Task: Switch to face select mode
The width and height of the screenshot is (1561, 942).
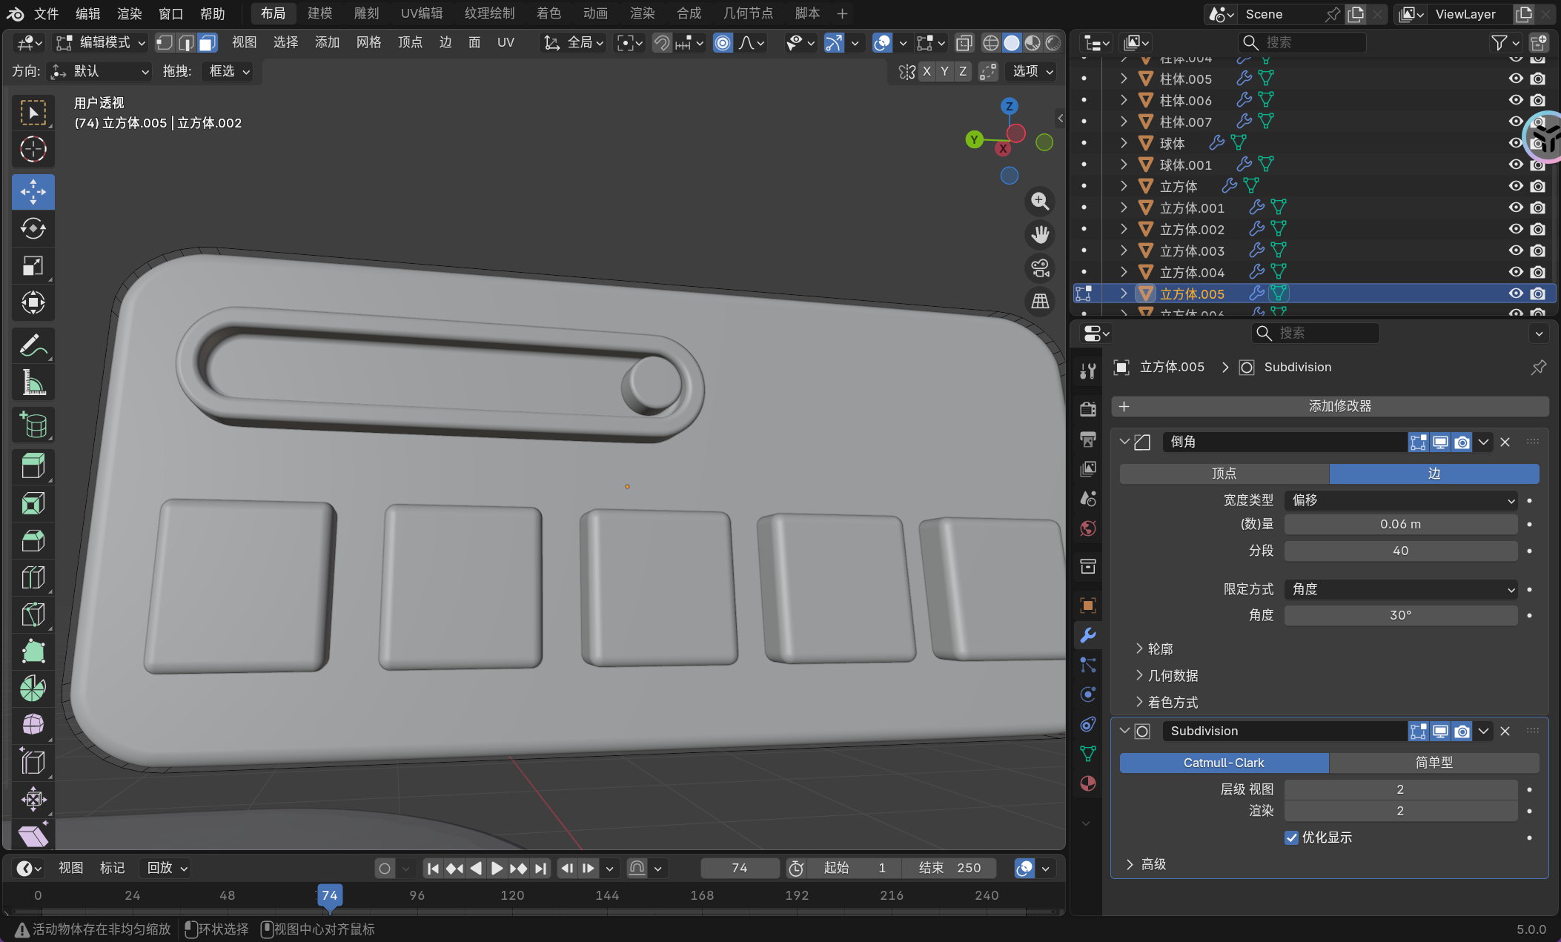Action: 208,43
